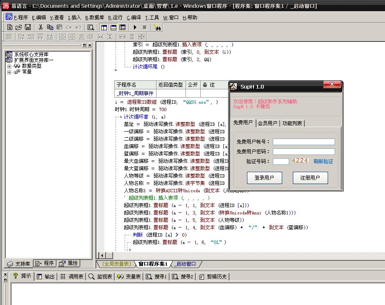
Task: Open the W.窗口 menu
Action: tap(171, 18)
